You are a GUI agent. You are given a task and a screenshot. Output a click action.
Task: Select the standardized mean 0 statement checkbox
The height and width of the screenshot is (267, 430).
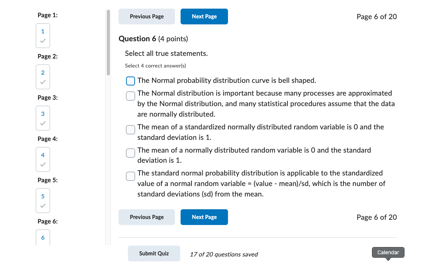(x=131, y=130)
